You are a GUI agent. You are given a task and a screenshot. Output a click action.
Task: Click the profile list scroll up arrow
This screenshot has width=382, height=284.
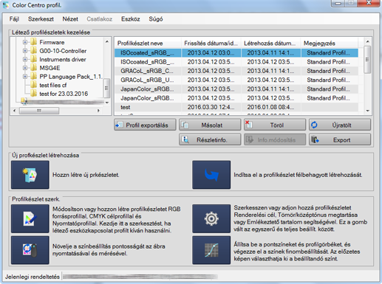tap(367, 41)
